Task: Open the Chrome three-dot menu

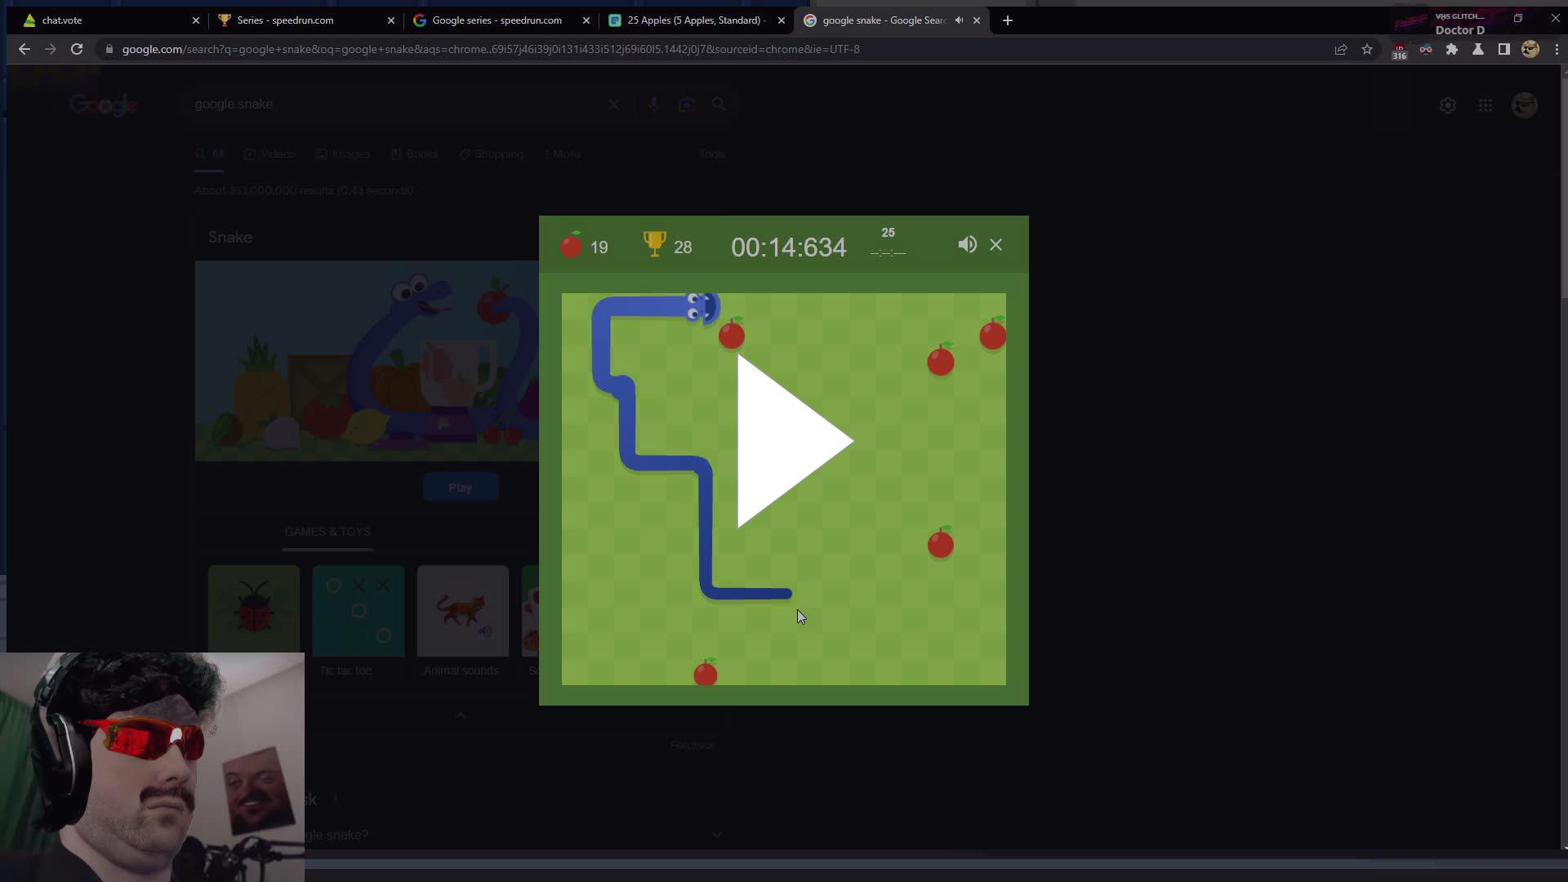Action: click(x=1557, y=49)
